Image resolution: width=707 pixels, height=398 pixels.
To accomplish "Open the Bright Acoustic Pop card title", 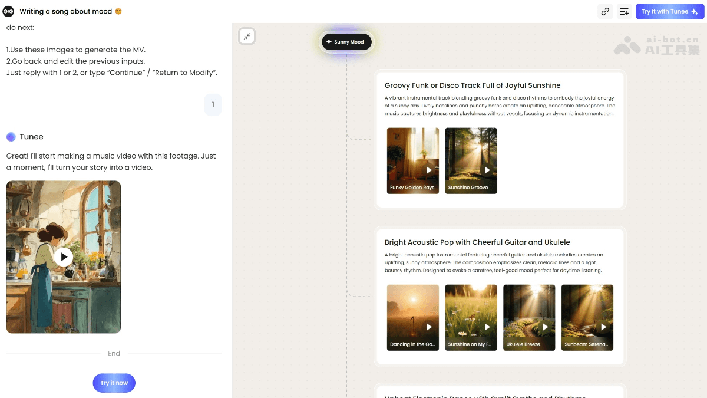I will pos(477,242).
